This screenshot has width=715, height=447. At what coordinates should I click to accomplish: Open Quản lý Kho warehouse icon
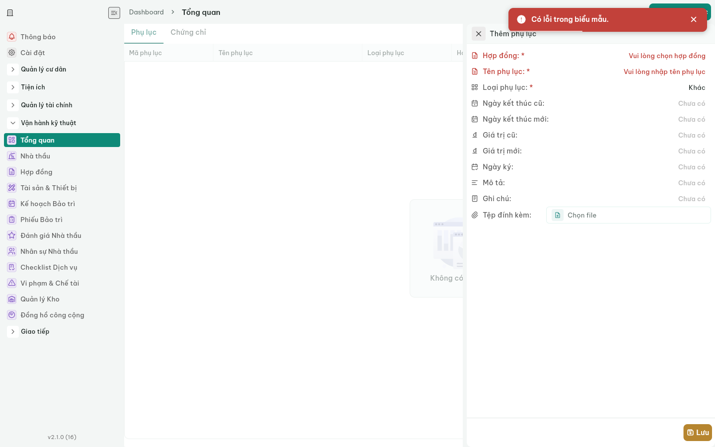click(12, 299)
